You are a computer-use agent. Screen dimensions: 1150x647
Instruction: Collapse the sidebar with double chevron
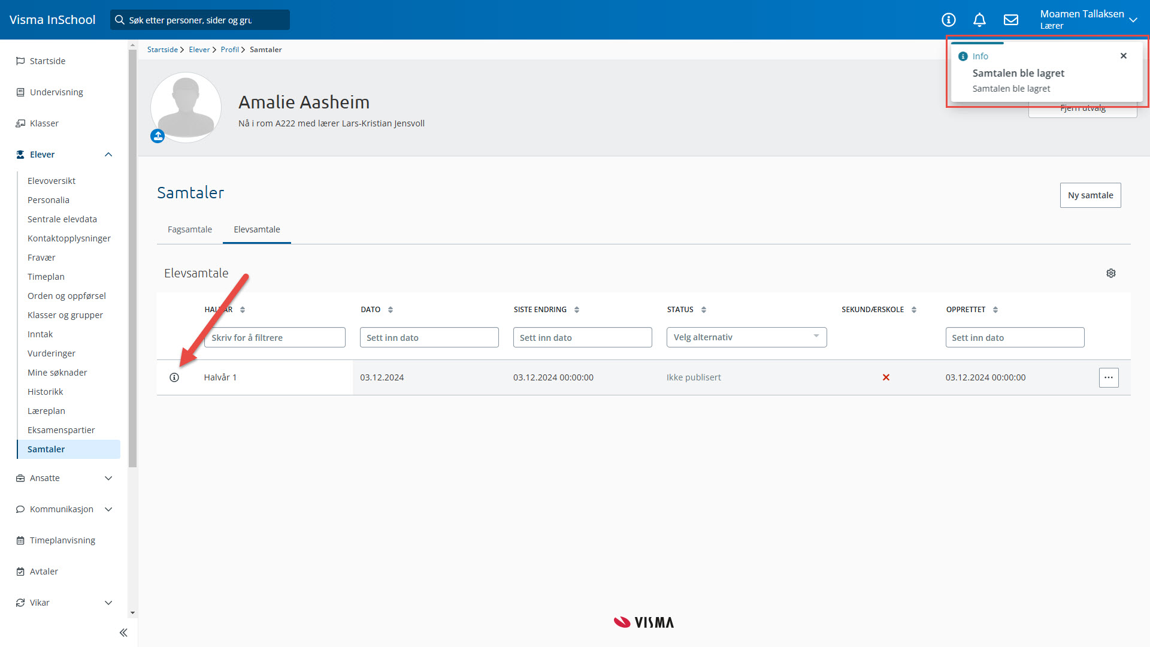[x=123, y=633]
